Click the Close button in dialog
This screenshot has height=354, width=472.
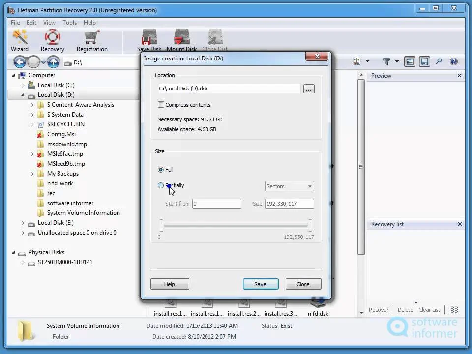pos(303,284)
